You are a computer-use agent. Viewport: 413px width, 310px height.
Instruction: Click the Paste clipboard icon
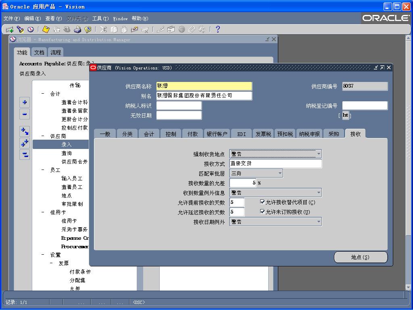click(124, 29)
